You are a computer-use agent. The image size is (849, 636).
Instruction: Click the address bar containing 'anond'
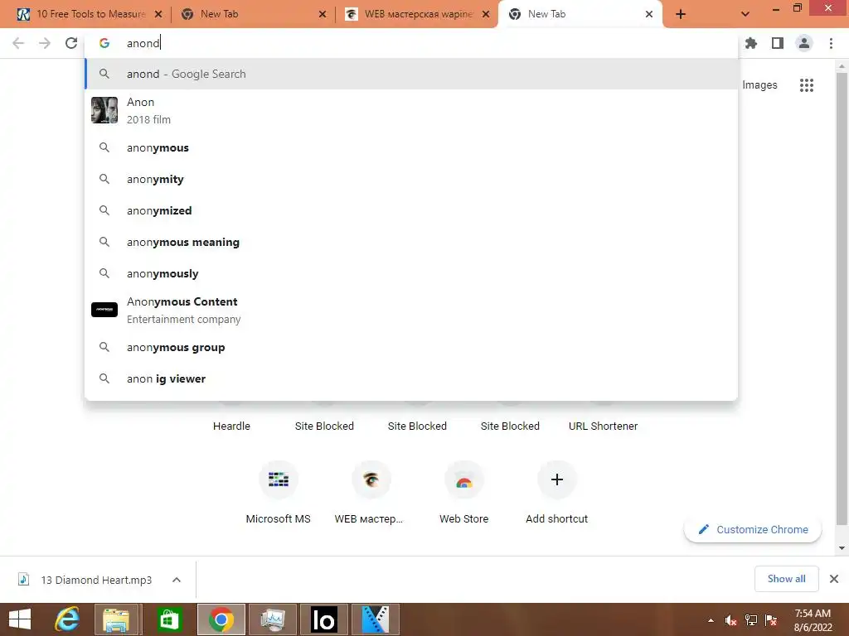point(411,43)
